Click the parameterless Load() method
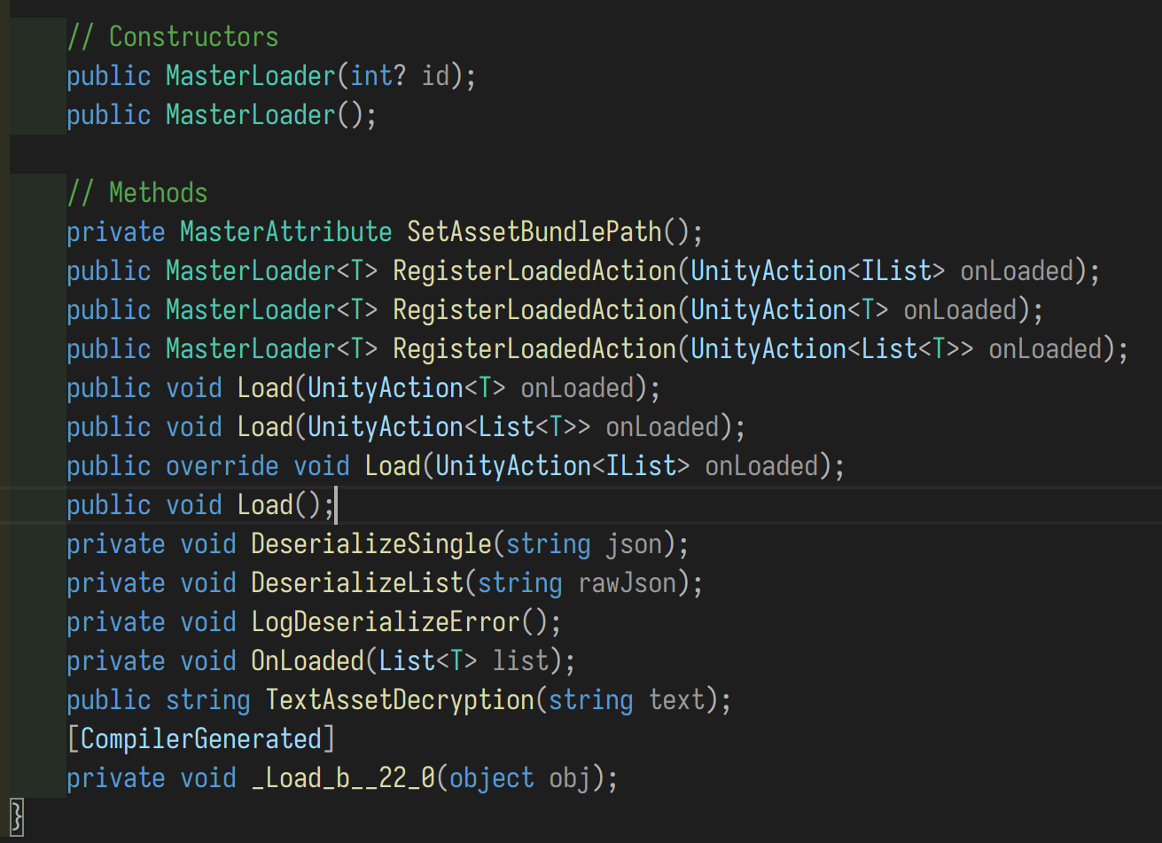This screenshot has height=843, width=1162. coord(265,505)
